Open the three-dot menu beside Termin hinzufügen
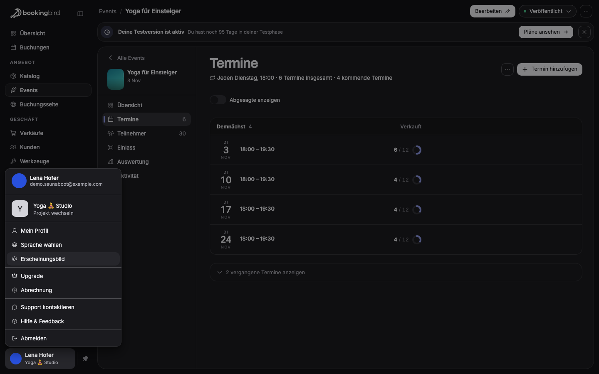 click(x=507, y=69)
